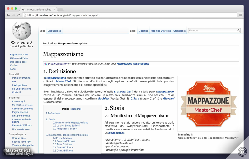Click the disambiguation icon
Image resolution: width=249 pixels, height=159 pixels.
click(x=45, y=64)
